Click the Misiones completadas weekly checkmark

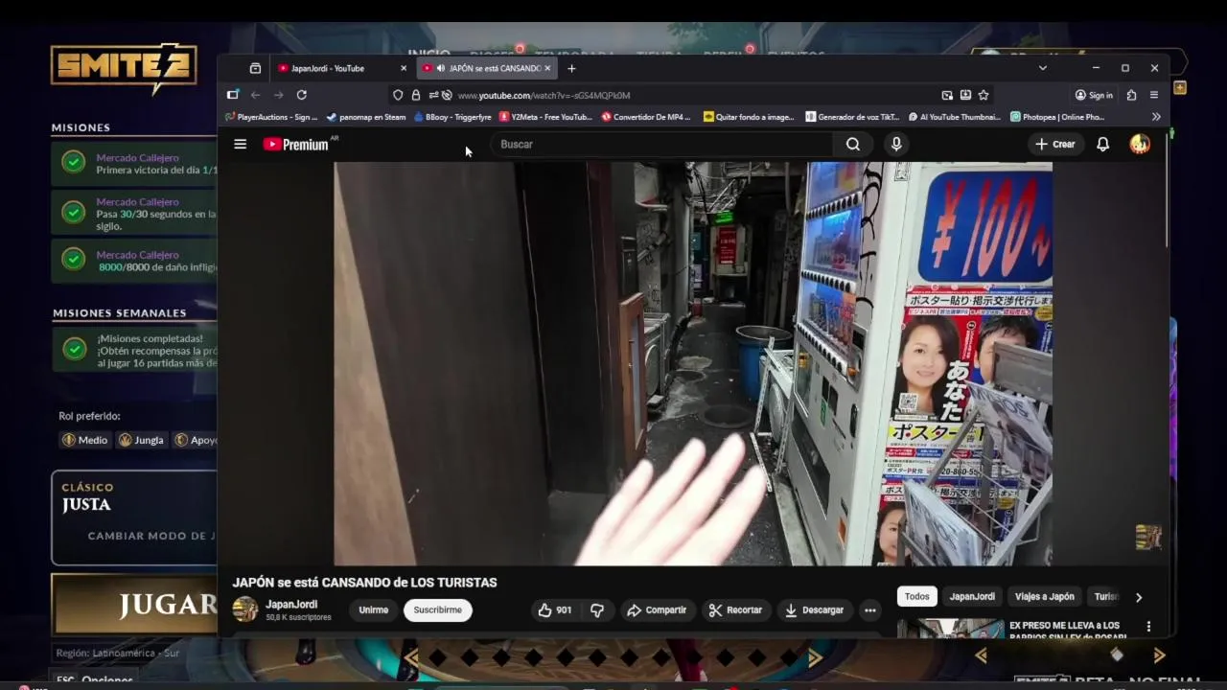[x=74, y=350]
